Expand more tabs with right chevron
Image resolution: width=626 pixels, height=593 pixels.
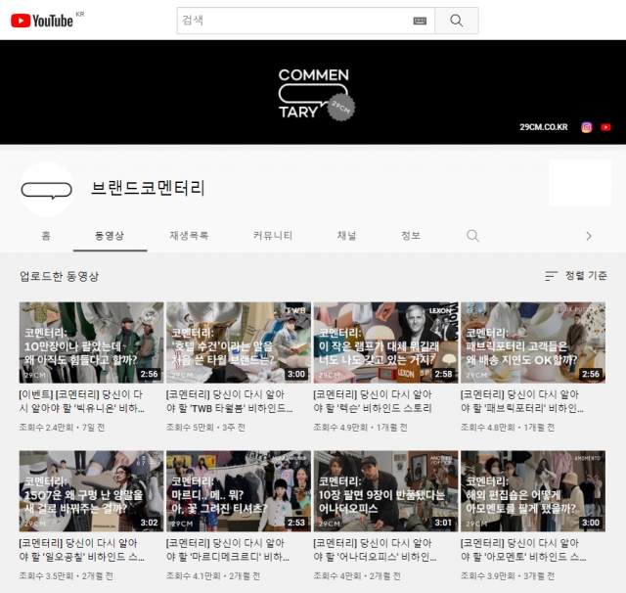tap(589, 236)
